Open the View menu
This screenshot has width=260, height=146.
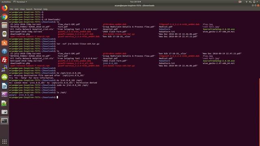point(22,9)
